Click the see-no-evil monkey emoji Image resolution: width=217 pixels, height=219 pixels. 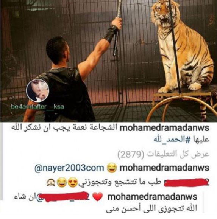click(x=51, y=183)
